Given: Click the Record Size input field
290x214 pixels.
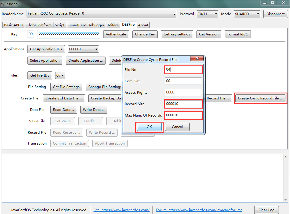Looking at the screenshot, I should pyautogui.click(x=183, y=104).
